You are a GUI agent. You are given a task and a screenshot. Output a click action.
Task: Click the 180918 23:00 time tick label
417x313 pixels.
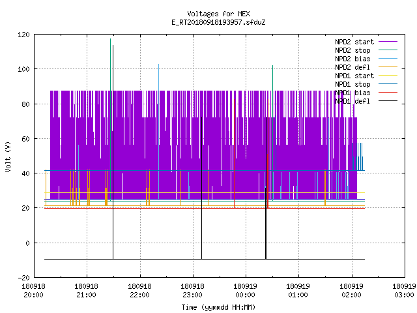coord(192,291)
